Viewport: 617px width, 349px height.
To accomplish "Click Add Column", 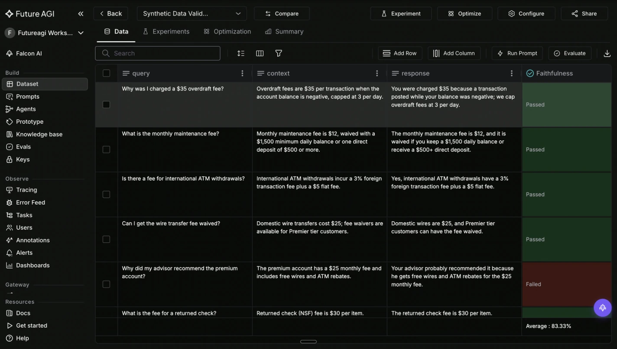I will [x=454, y=53].
